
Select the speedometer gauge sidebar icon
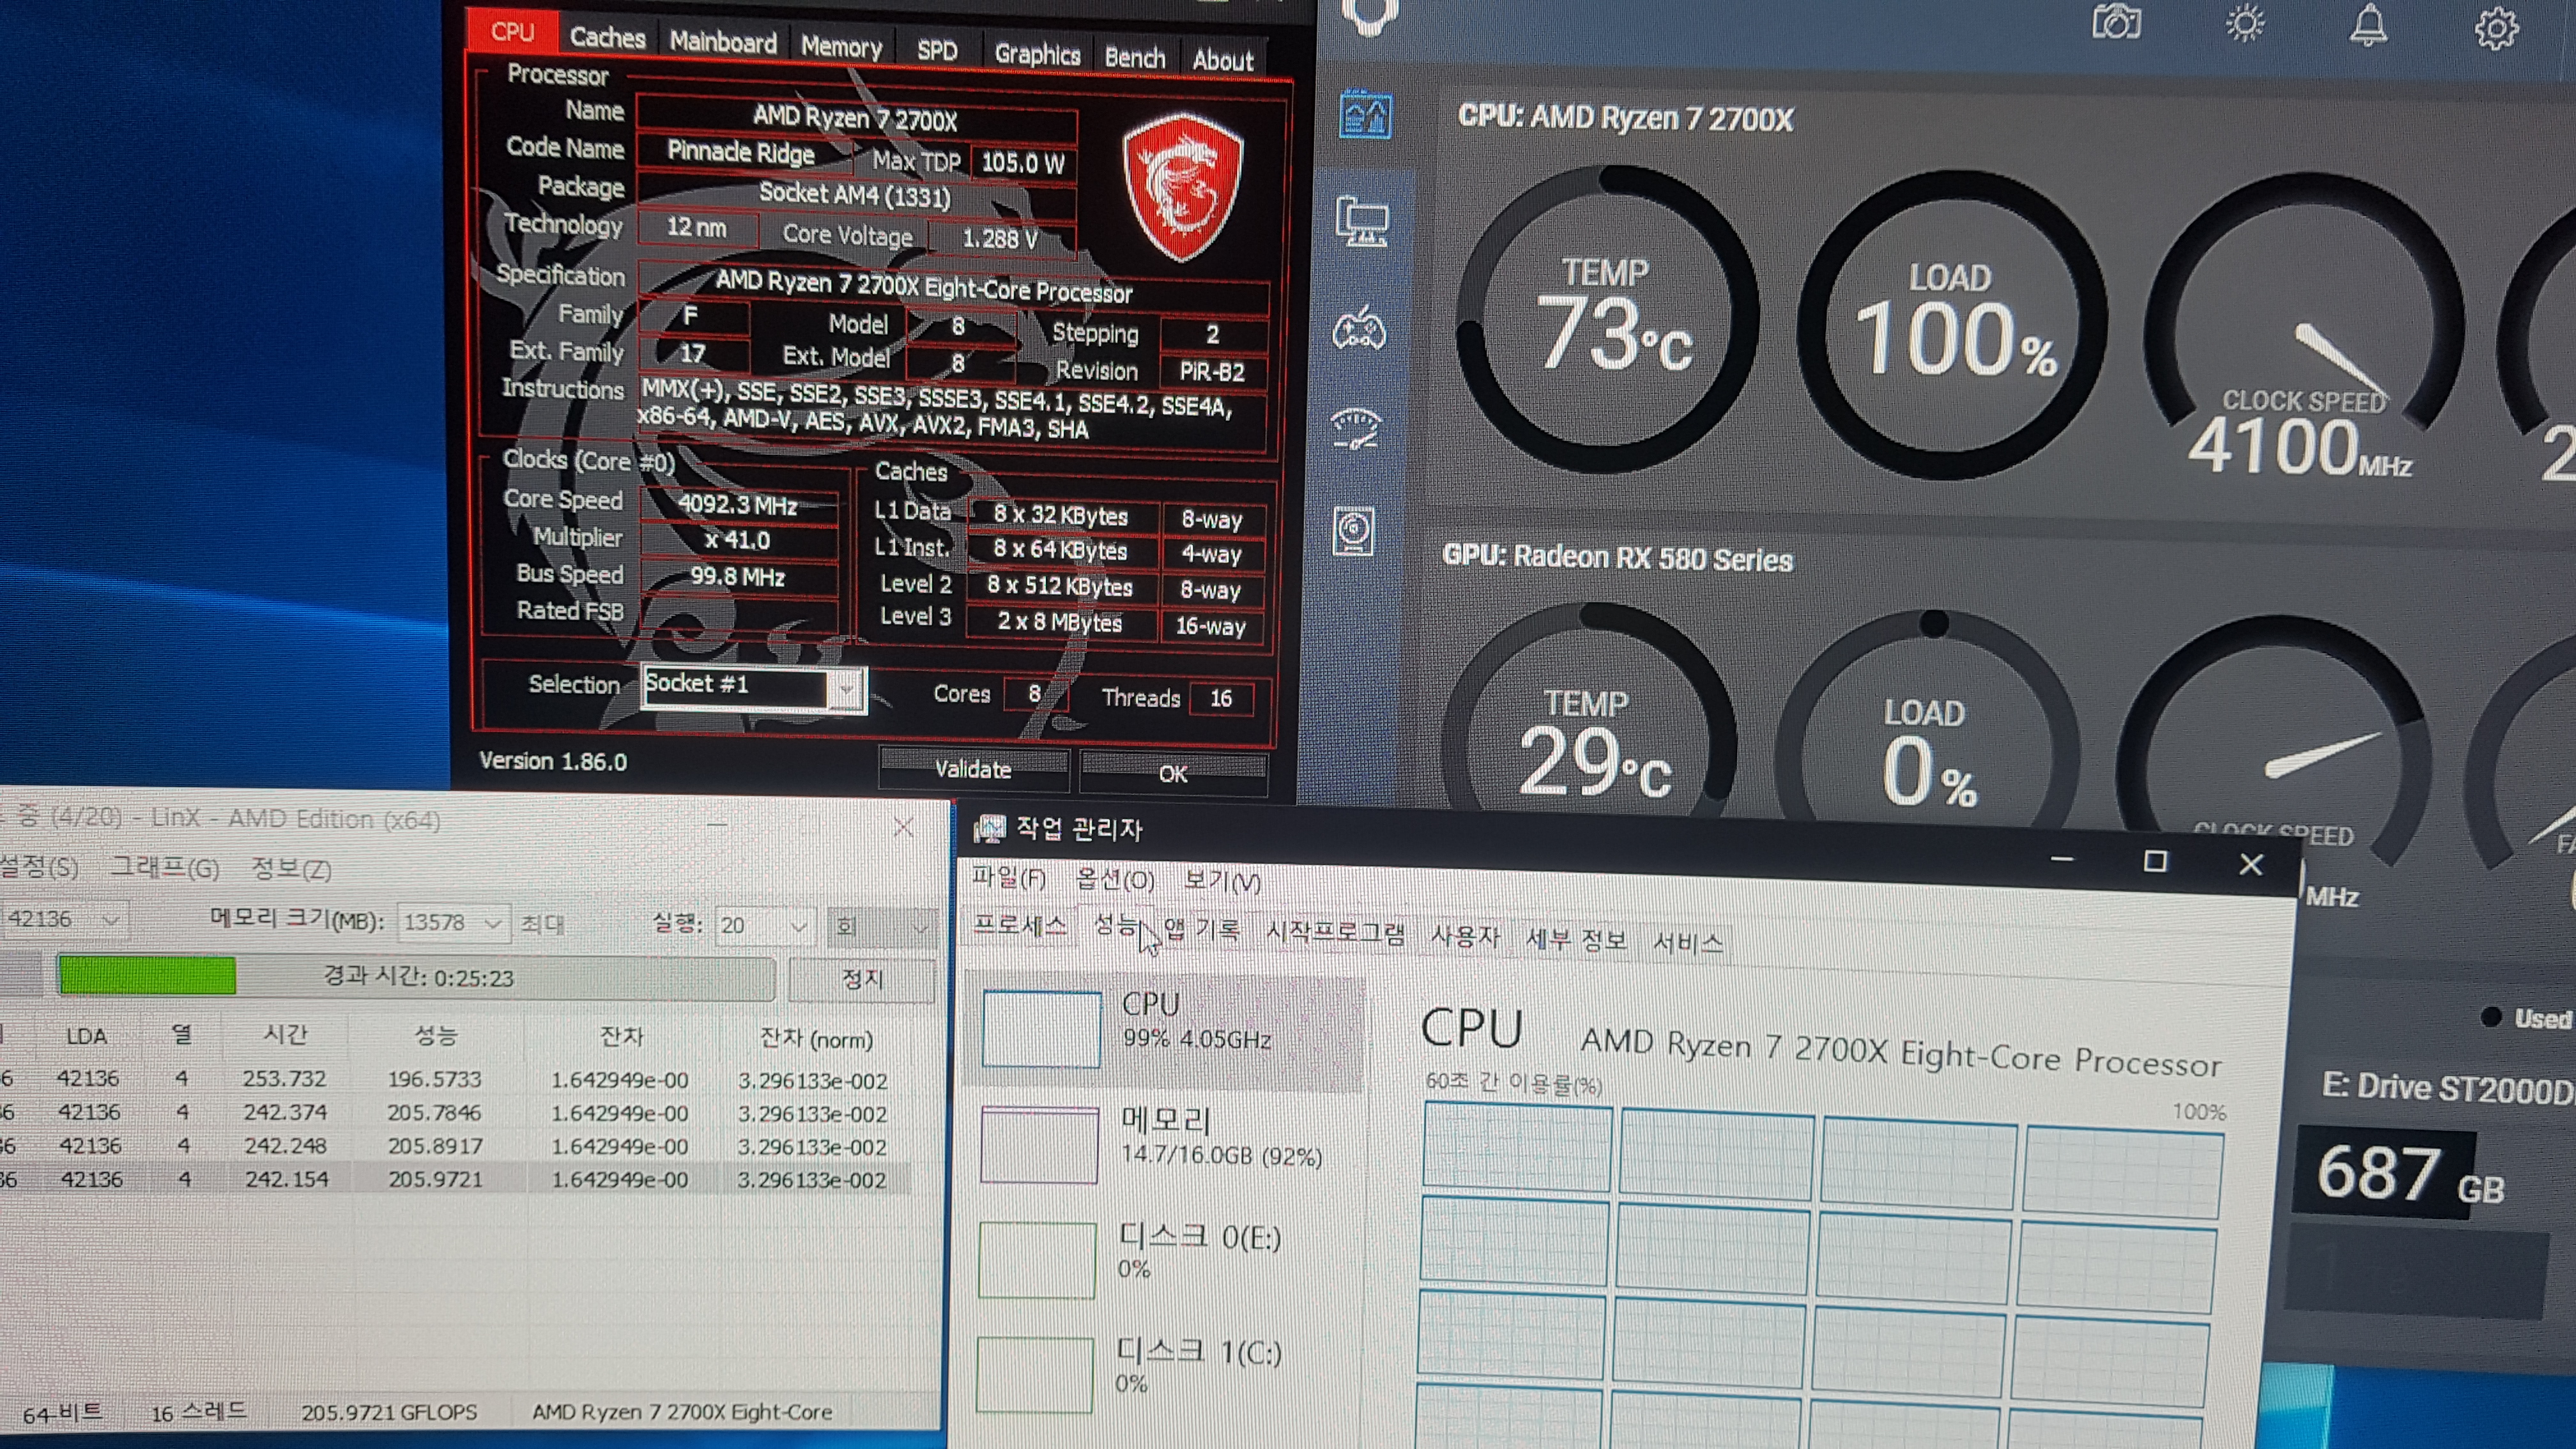(x=1357, y=428)
